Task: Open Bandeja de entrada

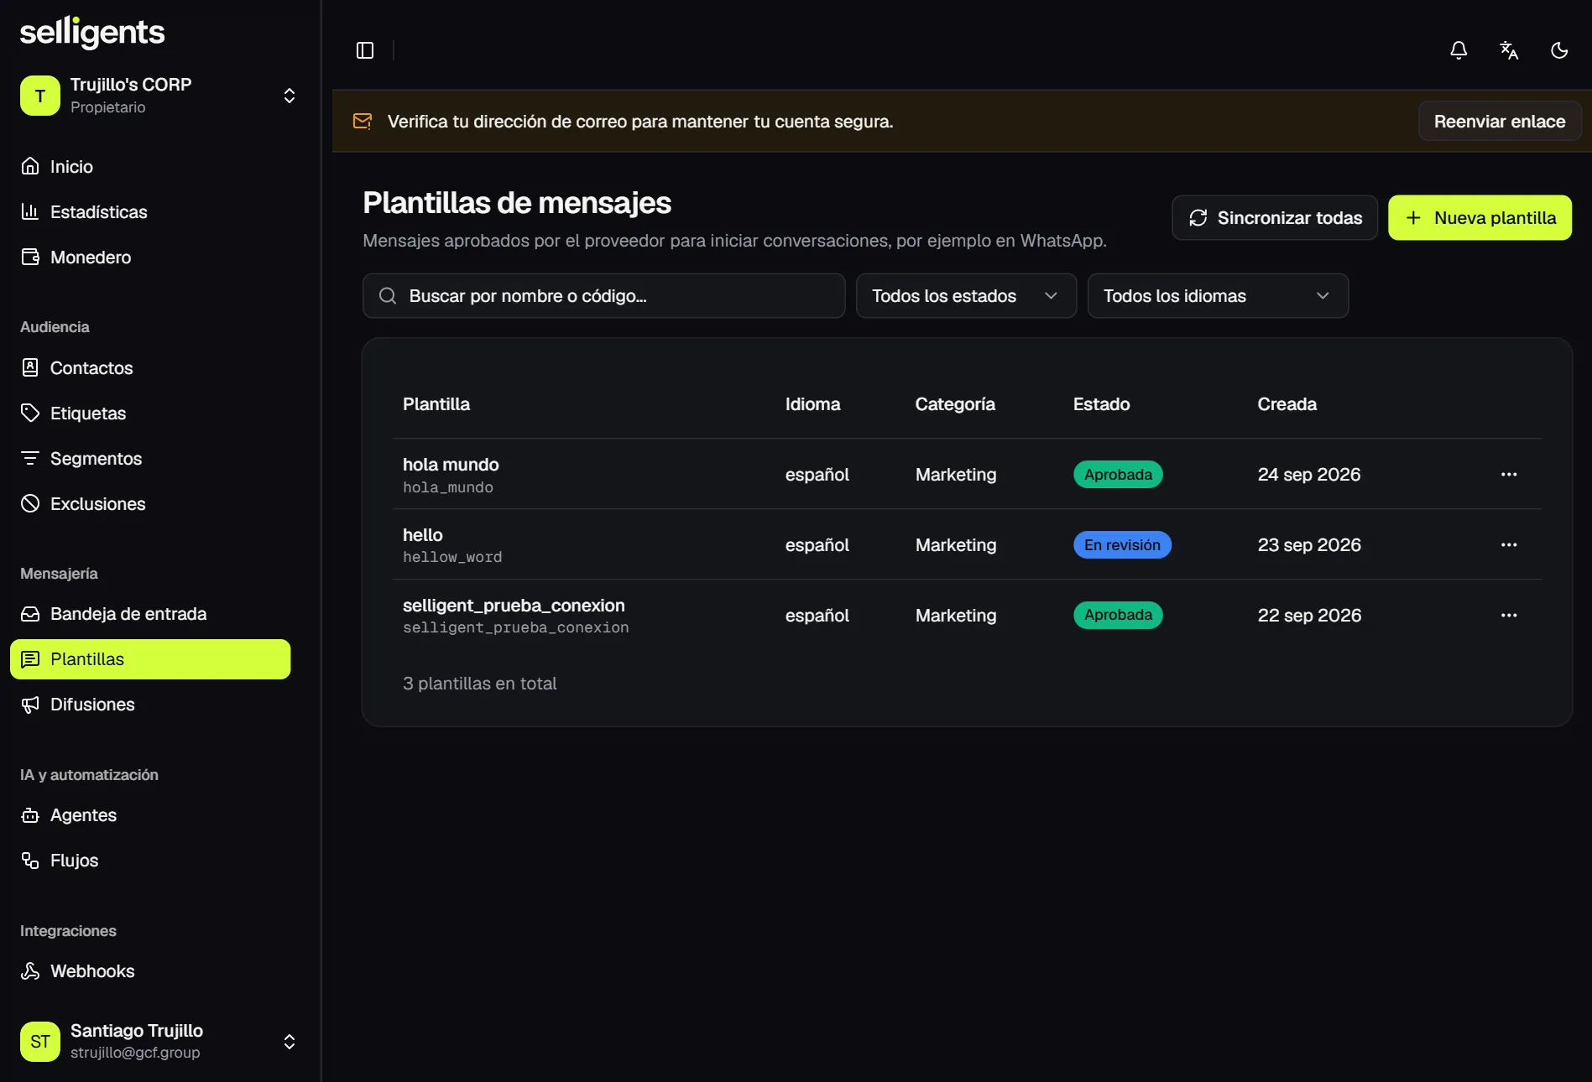Action: coord(150,614)
